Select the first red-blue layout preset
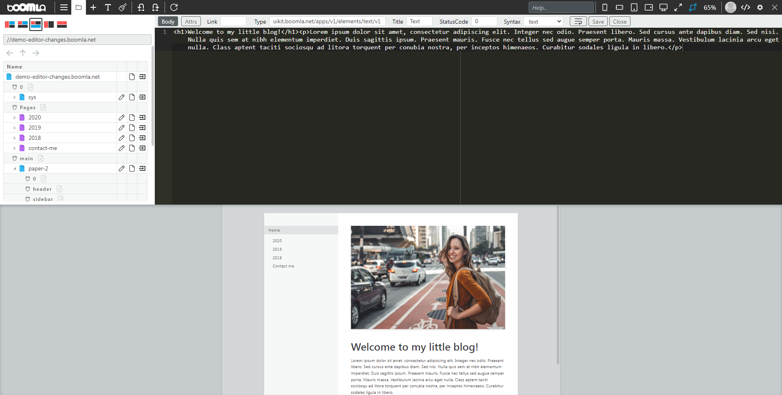 tap(9, 24)
